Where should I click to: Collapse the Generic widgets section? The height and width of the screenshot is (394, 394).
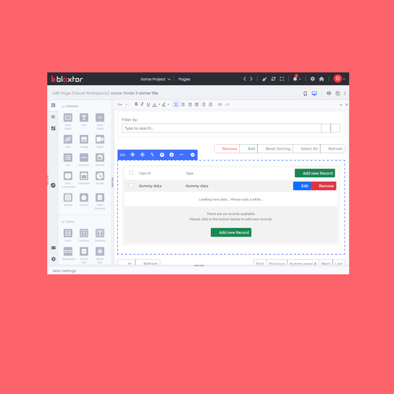pos(70,106)
